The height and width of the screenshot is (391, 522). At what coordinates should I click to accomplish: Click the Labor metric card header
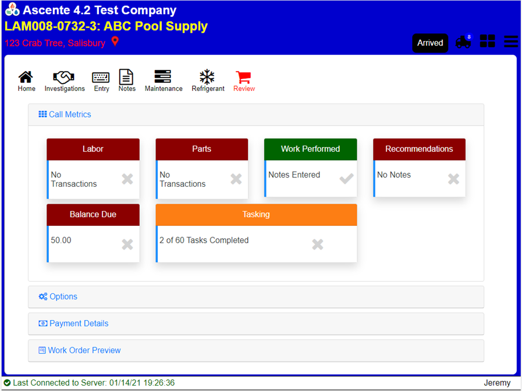point(93,149)
